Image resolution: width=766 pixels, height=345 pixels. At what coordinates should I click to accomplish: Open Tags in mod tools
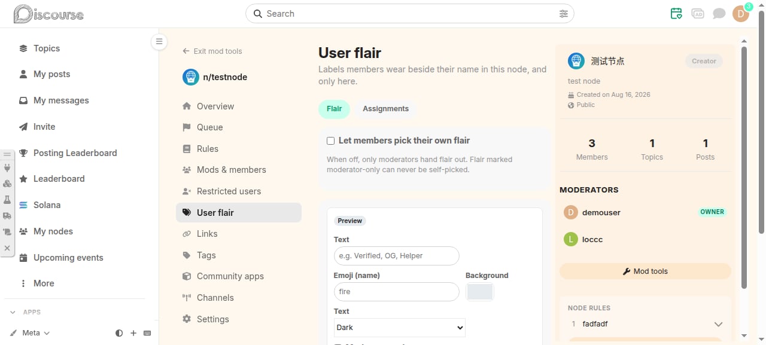[x=238, y=255]
